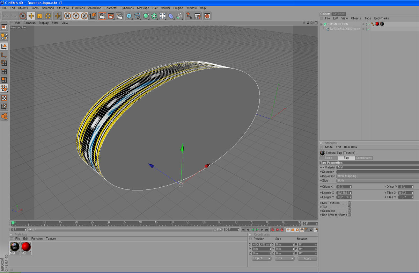Select the polygon mode icon in left sidebar

[4, 80]
